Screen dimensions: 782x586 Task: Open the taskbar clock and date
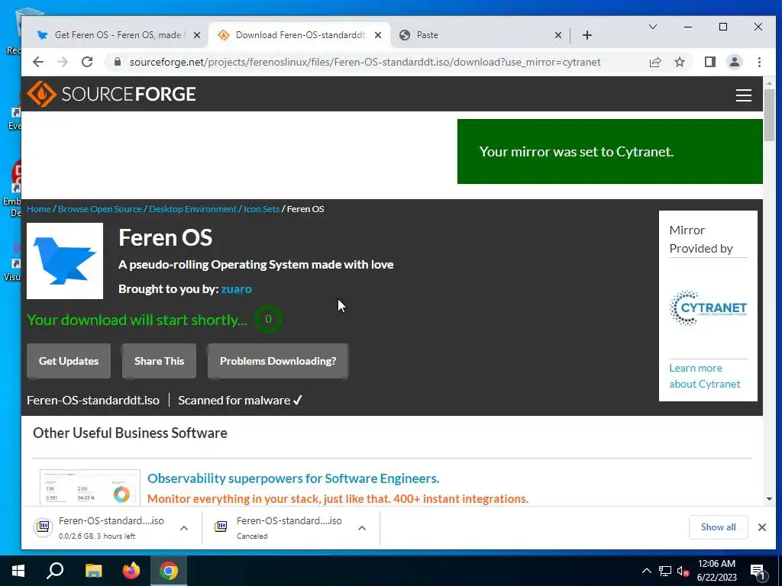pyautogui.click(x=716, y=571)
